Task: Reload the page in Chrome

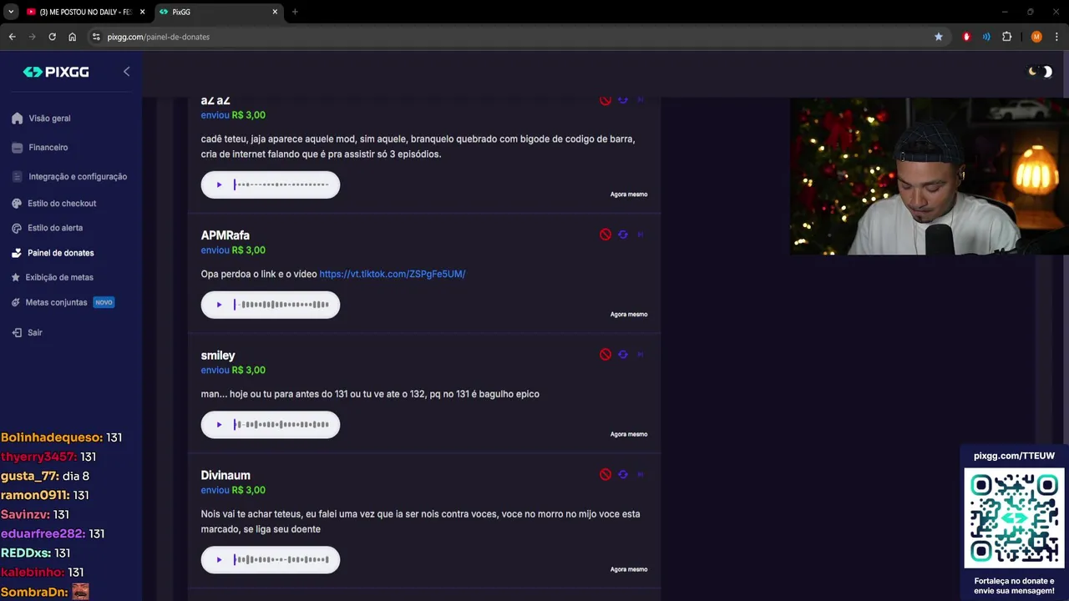Action: (x=52, y=37)
